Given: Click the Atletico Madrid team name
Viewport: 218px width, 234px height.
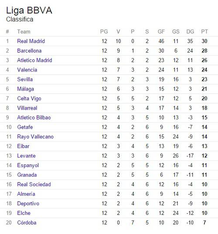Looking at the screenshot, I should pyautogui.click(x=34, y=60).
